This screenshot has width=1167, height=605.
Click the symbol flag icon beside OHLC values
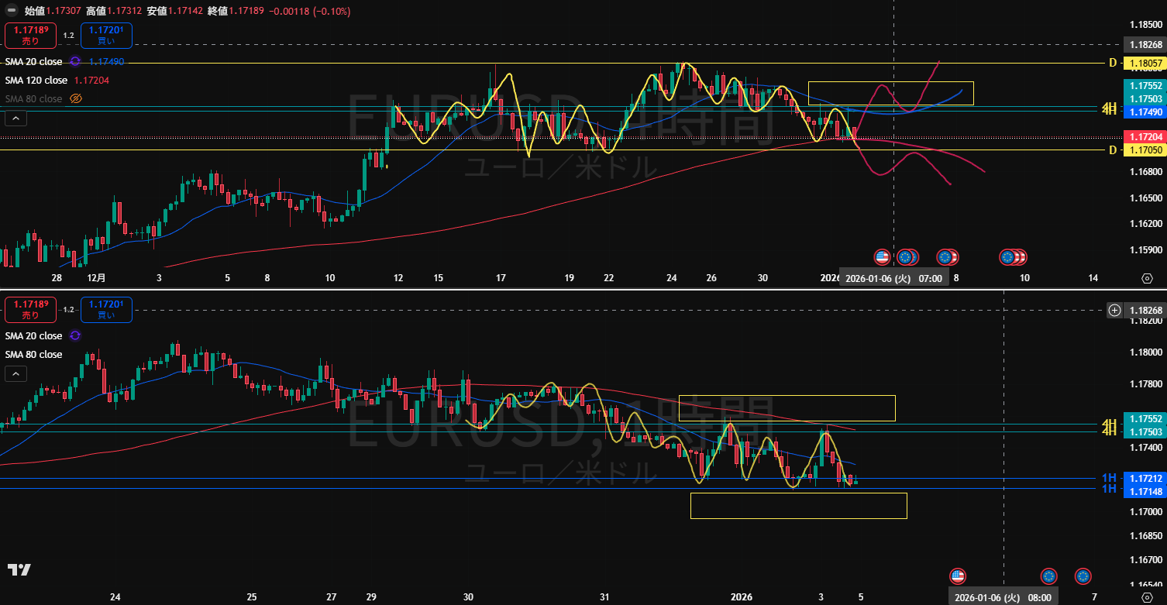pos(12,12)
